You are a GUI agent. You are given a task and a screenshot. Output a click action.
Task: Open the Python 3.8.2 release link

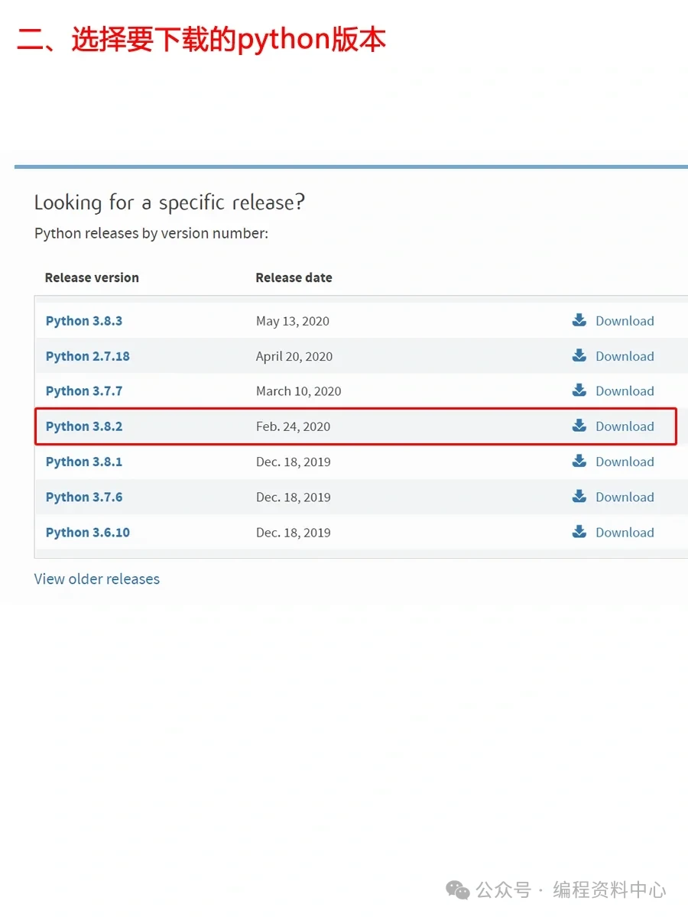pyautogui.click(x=84, y=426)
